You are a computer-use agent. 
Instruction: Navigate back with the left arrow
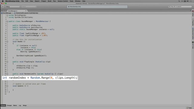[x=2, y=11]
